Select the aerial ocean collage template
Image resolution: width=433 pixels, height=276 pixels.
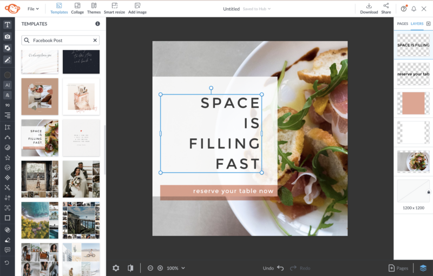[40, 220]
